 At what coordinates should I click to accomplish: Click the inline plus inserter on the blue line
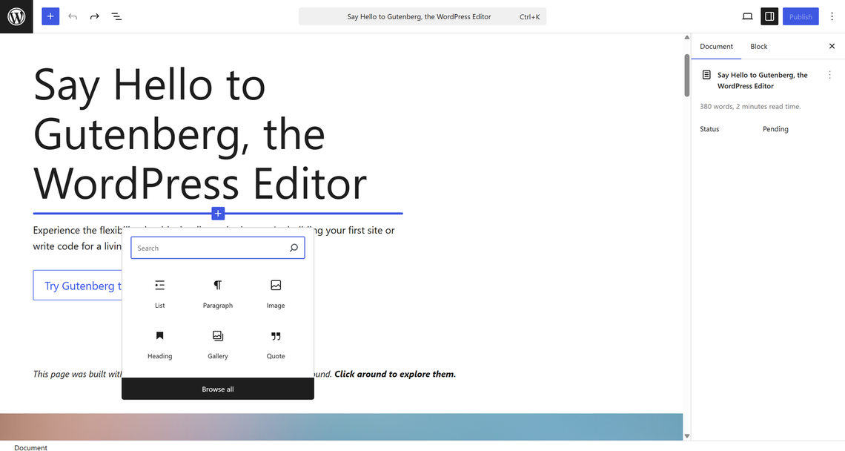click(218, 214)
